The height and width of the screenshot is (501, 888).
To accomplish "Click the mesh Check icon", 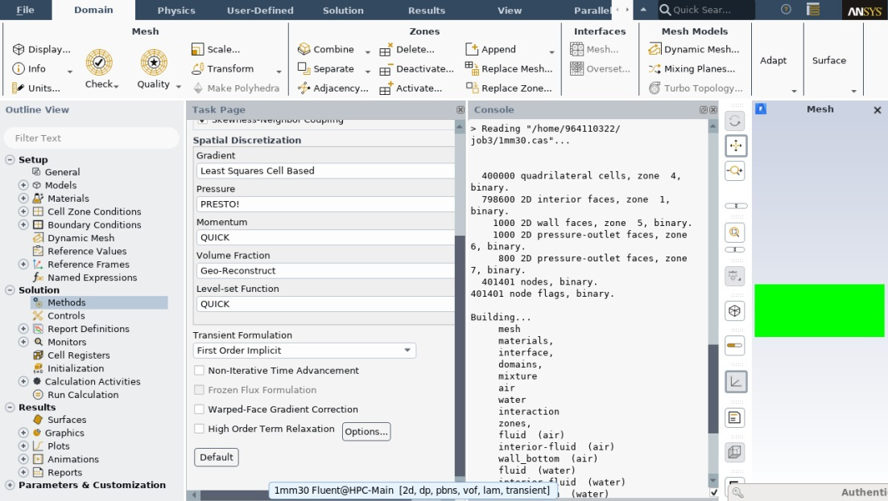I will [x=99, y=63].
